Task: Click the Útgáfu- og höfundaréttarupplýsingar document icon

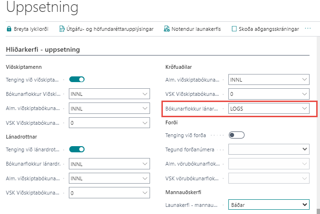Action: tap(62, 29)
